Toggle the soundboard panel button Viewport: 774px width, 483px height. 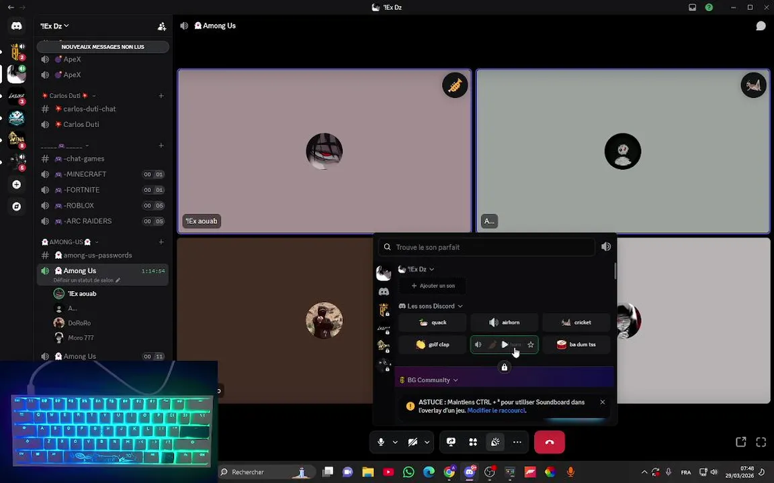[x=495, y=442]
